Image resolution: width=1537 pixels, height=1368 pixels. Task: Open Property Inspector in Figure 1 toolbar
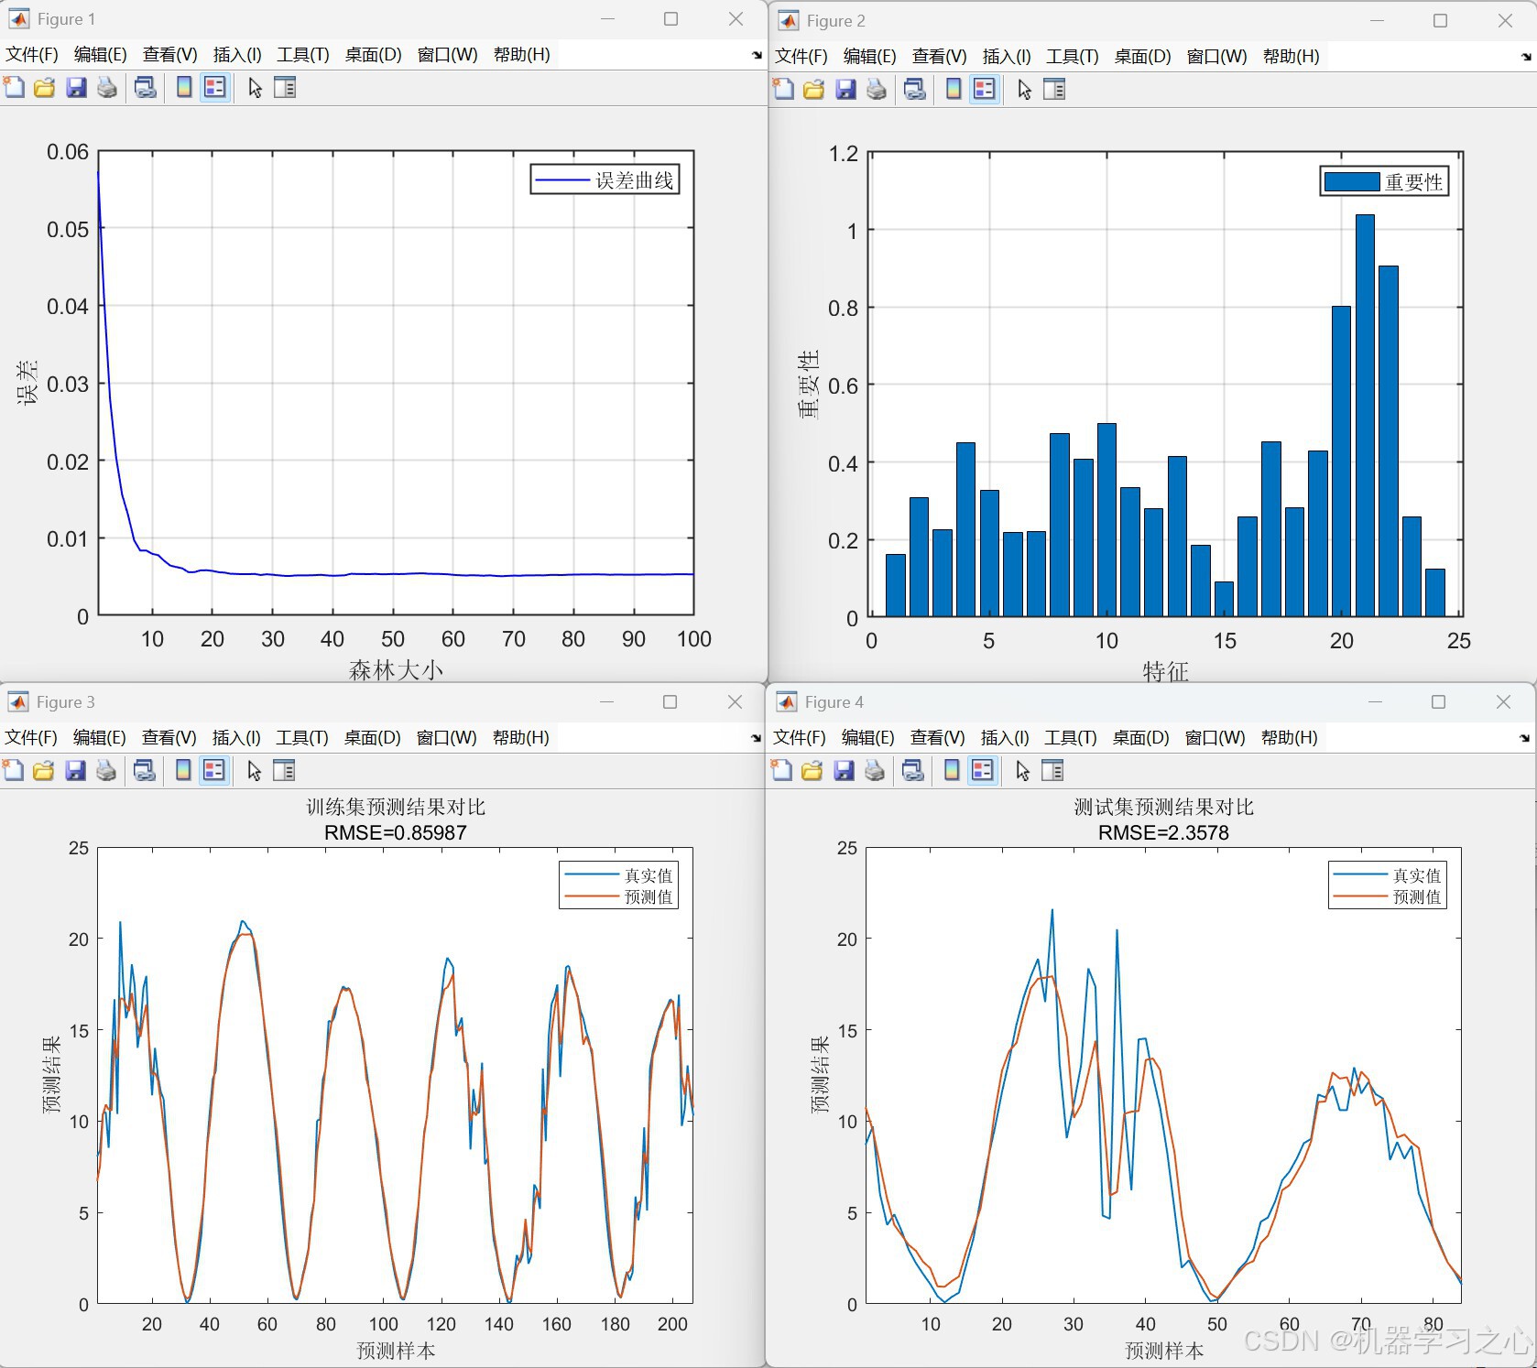pyautogui.click(x=285, y=88)
